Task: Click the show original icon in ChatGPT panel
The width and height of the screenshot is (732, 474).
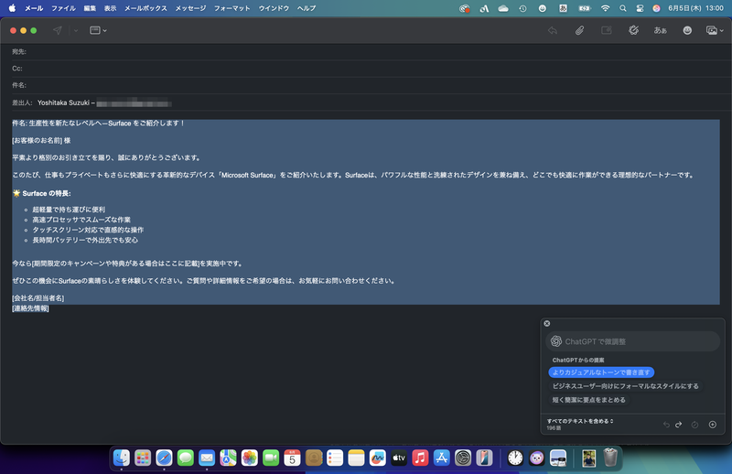Action: click(x=694, y=425)
